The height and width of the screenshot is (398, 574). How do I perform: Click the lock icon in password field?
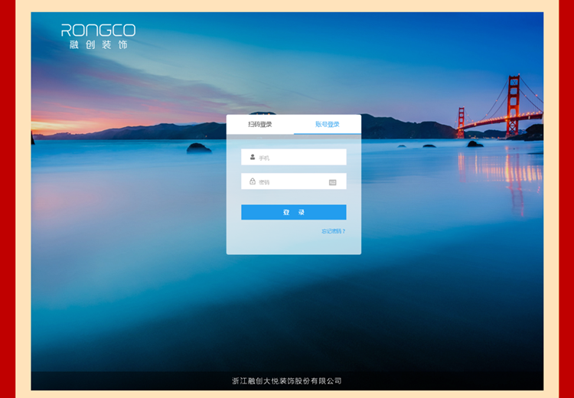253,181
